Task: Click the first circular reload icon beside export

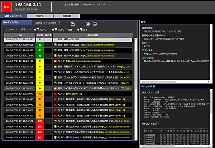Action: point(88,24)
